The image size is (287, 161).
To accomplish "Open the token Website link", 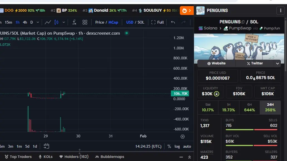I will (x=216, y=63).
